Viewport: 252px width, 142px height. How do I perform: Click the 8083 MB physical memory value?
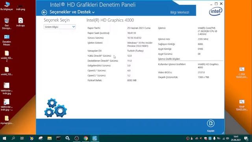tap(132, 80)
